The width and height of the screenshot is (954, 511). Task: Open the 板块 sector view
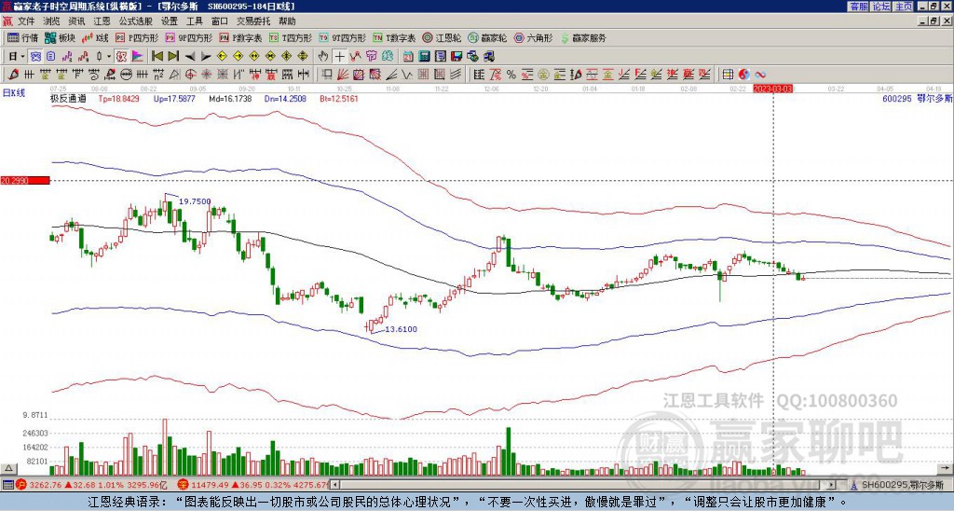coord(61,38)
